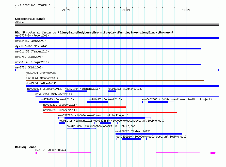Screen dimensions: 226x167
Task: Click the C2orf78 magenta exon at right end
Action: (213, 153)
